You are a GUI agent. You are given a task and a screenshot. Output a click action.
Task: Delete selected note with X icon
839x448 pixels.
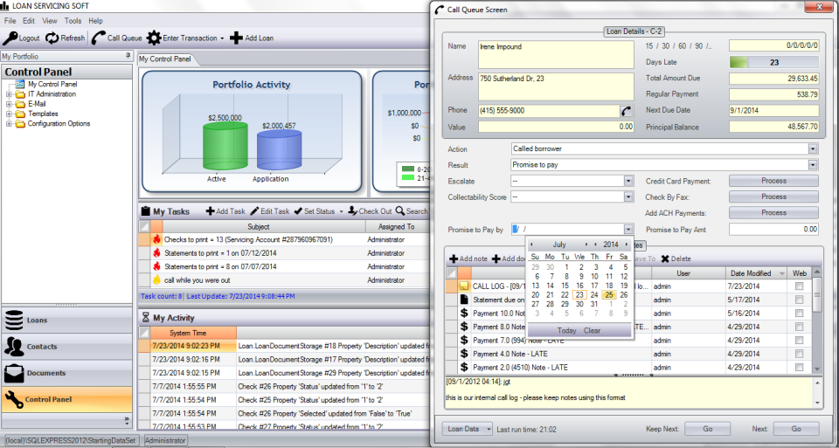665,258
